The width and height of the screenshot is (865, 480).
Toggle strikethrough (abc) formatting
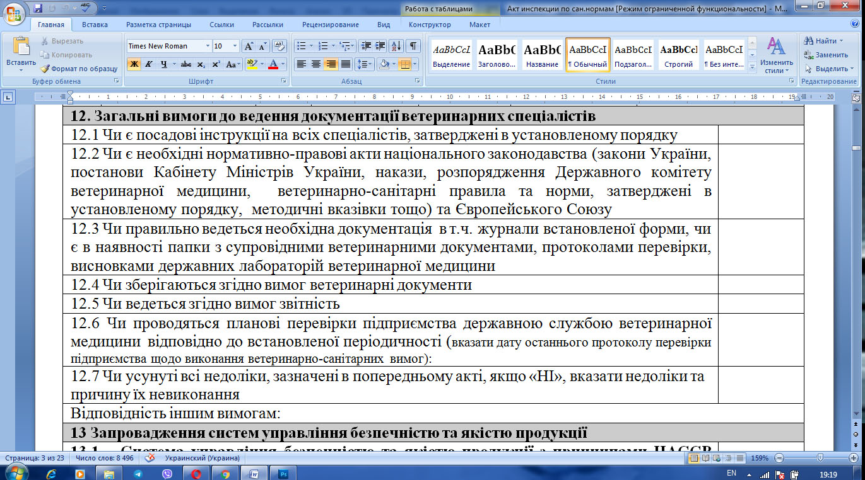186,64
